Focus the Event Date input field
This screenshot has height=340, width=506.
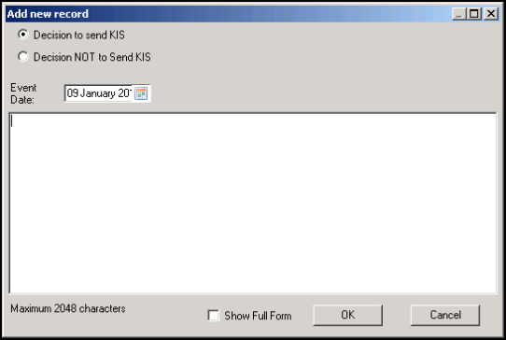[x=98, y=93]
